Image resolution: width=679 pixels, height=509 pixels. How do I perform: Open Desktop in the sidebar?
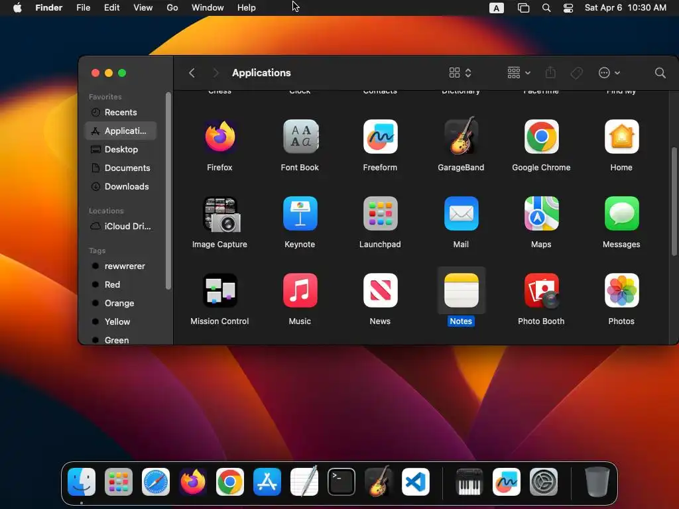[x=121, y=149]
